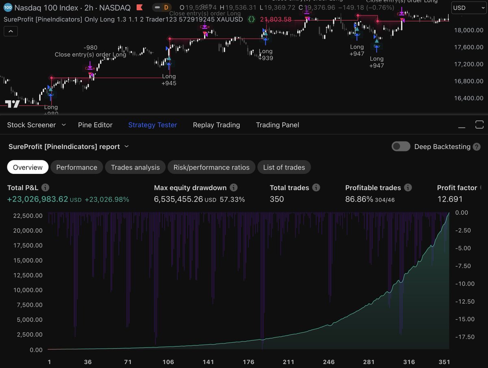The width and height of the screenshot is (488, 368).
Task: Maximize the bottom panel
Action: click(479, 125)
